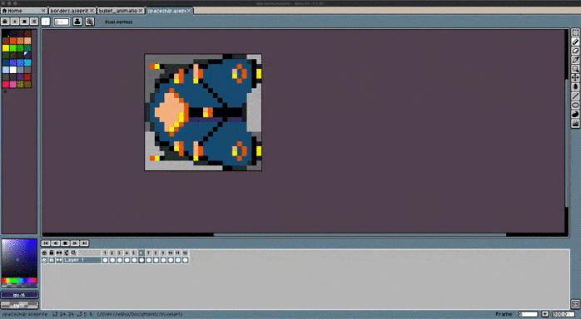581x319 pixels.
Task: Select the Move tool
Action: point(575,77)
